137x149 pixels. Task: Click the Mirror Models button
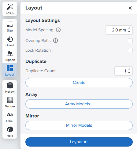pos(79,125)
